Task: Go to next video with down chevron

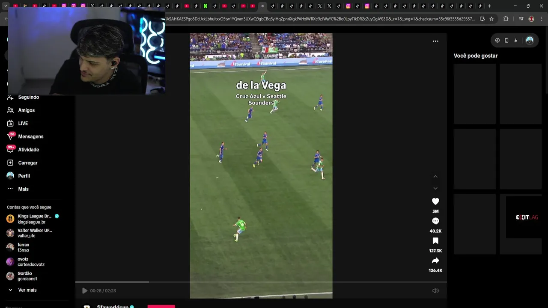Action: 435,188
